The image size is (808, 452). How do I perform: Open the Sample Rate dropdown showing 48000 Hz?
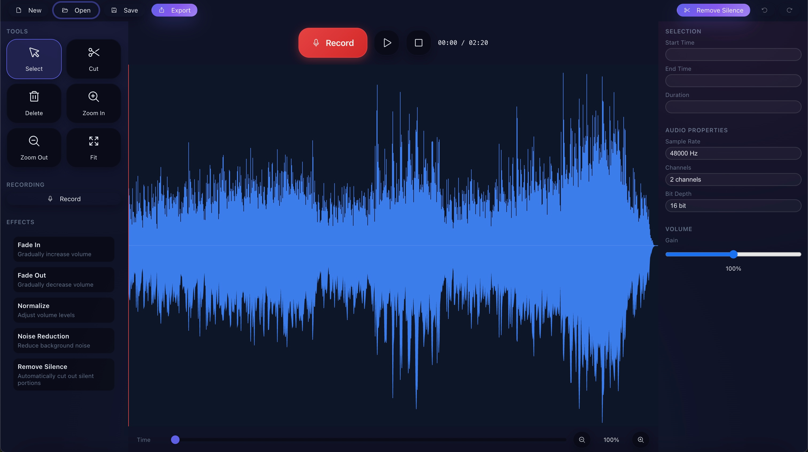click(733, 153)
